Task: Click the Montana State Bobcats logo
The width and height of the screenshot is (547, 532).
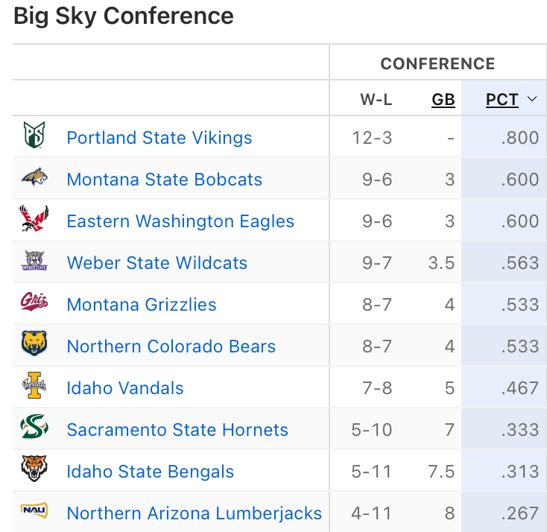Action: (34, 178)
